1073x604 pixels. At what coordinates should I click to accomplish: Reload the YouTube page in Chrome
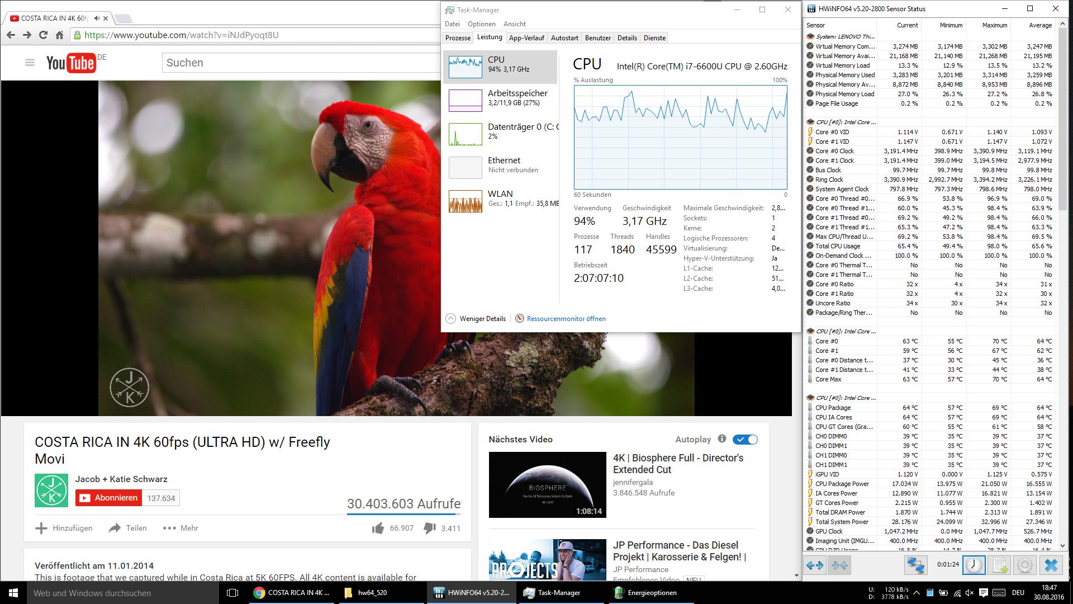pos(43,35)
